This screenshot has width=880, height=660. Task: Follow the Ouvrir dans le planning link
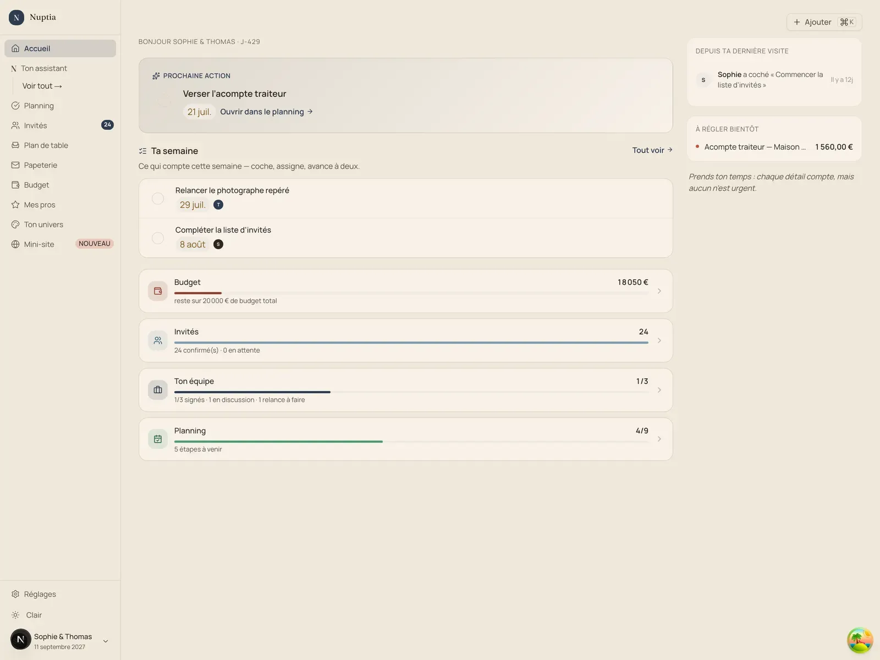click(x=266, y=112)
